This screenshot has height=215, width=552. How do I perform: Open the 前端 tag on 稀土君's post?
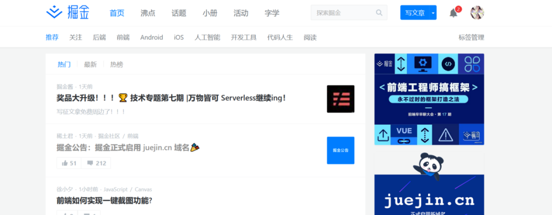point(133,136)
